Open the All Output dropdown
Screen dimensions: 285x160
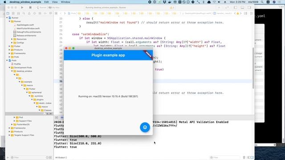[61, 157]
